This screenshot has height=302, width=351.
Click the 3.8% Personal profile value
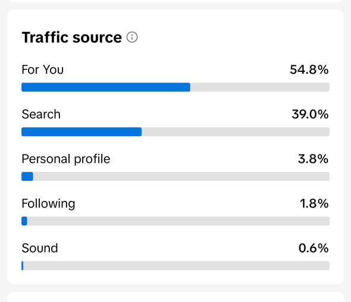313,159
